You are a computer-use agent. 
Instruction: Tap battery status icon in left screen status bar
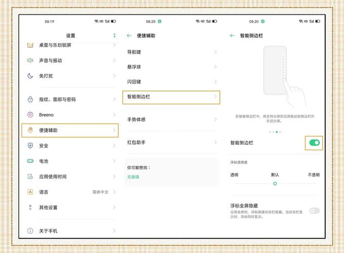tap(113, 21)
